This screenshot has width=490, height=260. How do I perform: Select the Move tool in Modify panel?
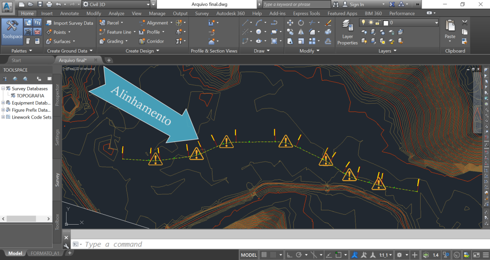tap(290, 23)
